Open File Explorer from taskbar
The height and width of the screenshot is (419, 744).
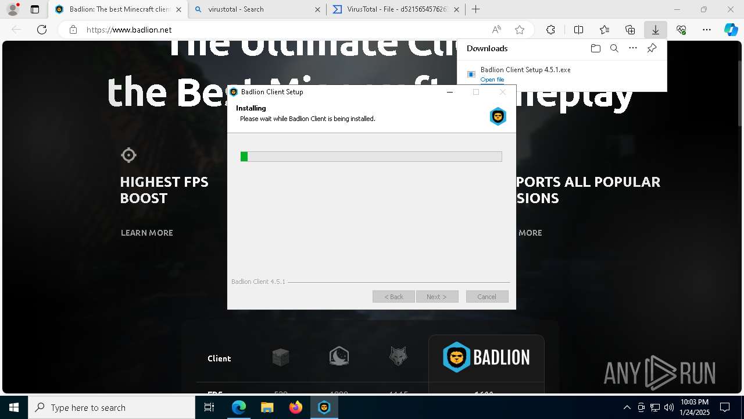pos(267,407)
